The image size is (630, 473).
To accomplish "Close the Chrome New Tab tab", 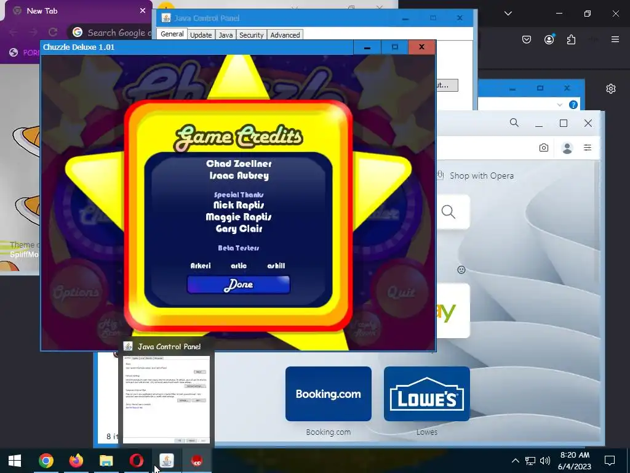I will (142, 11).
